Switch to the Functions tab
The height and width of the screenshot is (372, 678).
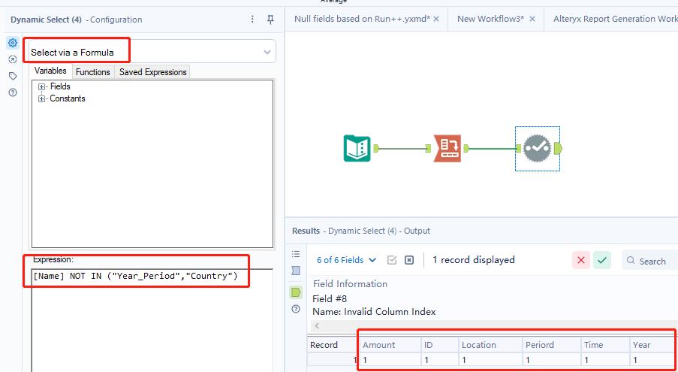(x=93, y=72)
